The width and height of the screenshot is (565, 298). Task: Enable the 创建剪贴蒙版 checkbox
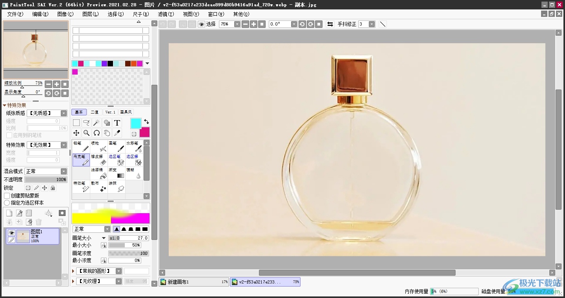(x=7, y=196)
